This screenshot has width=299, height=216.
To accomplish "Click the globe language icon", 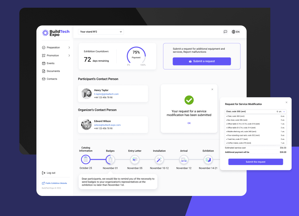I will tap(233, 32).
